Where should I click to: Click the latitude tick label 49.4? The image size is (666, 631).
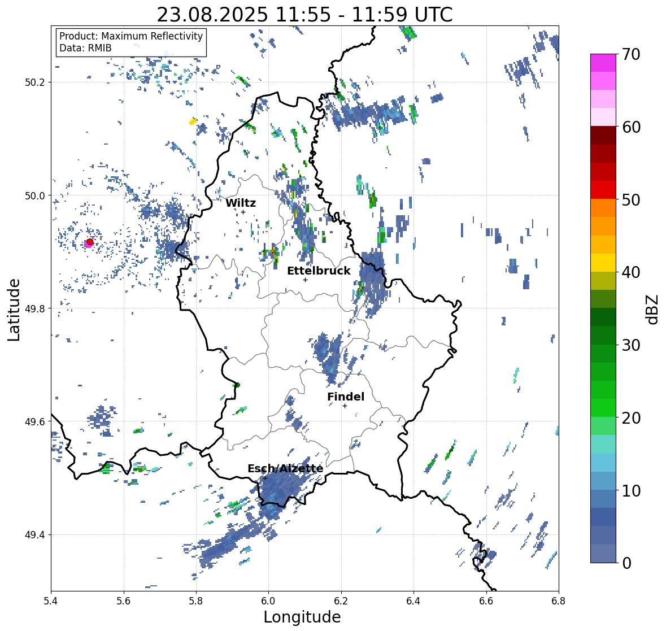tap(35, 534)
